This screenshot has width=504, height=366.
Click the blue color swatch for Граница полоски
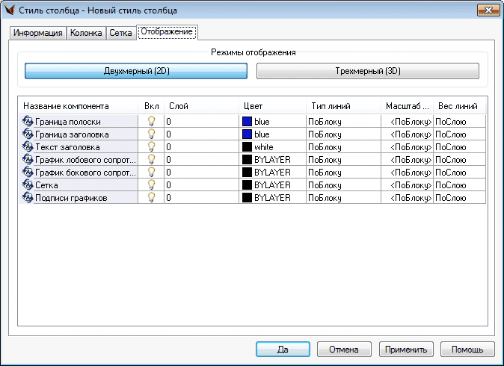pos(247,121)
